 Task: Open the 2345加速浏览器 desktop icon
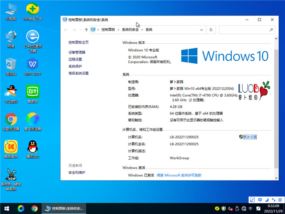[33, 41]
